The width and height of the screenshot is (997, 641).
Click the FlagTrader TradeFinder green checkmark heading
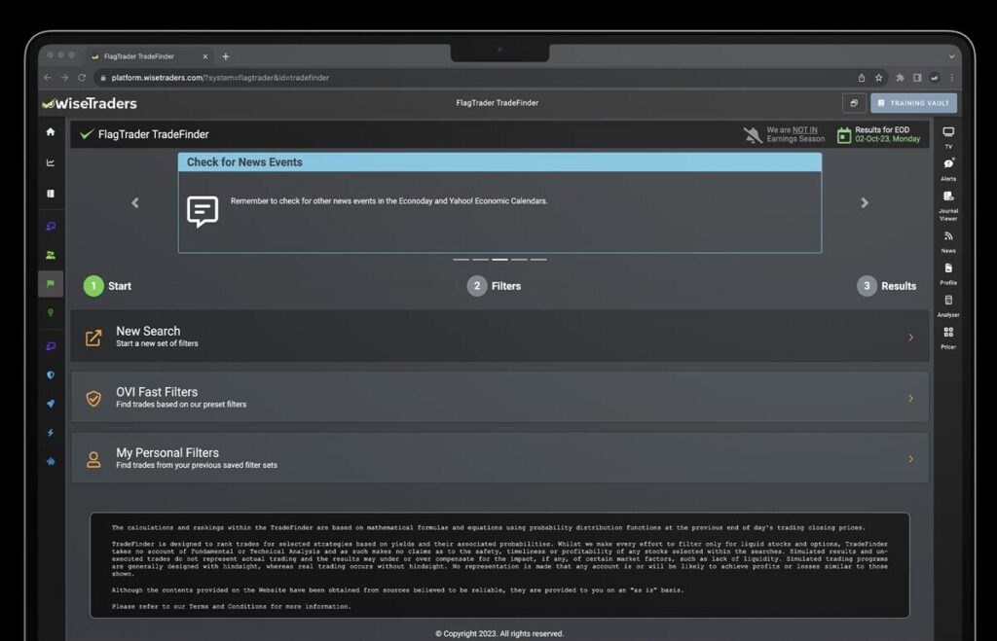tap(145, 134)
